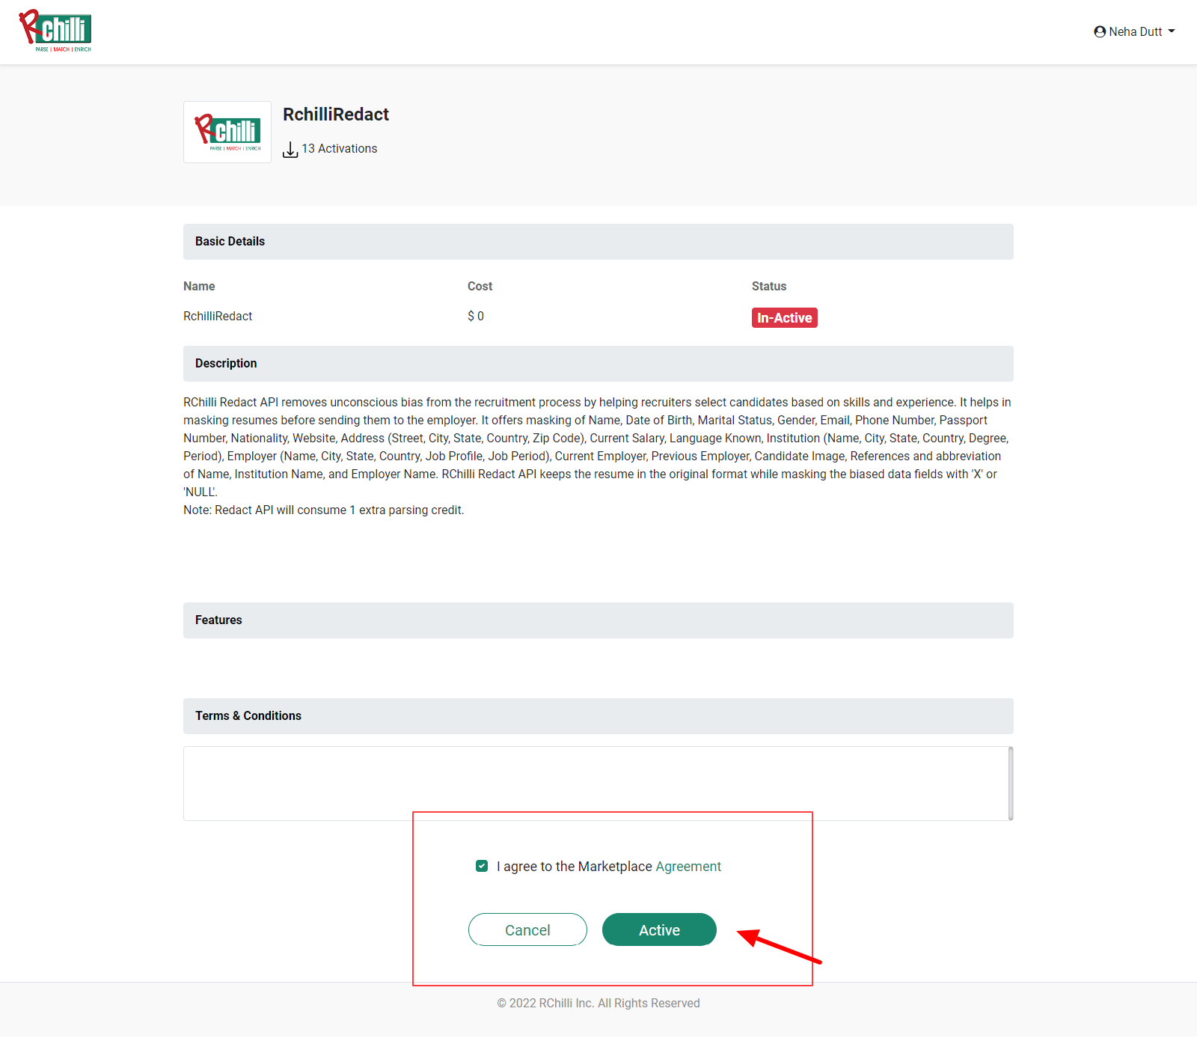
Task: Open the Neha Dutt account dropdown
Action: pos(1134,31)
